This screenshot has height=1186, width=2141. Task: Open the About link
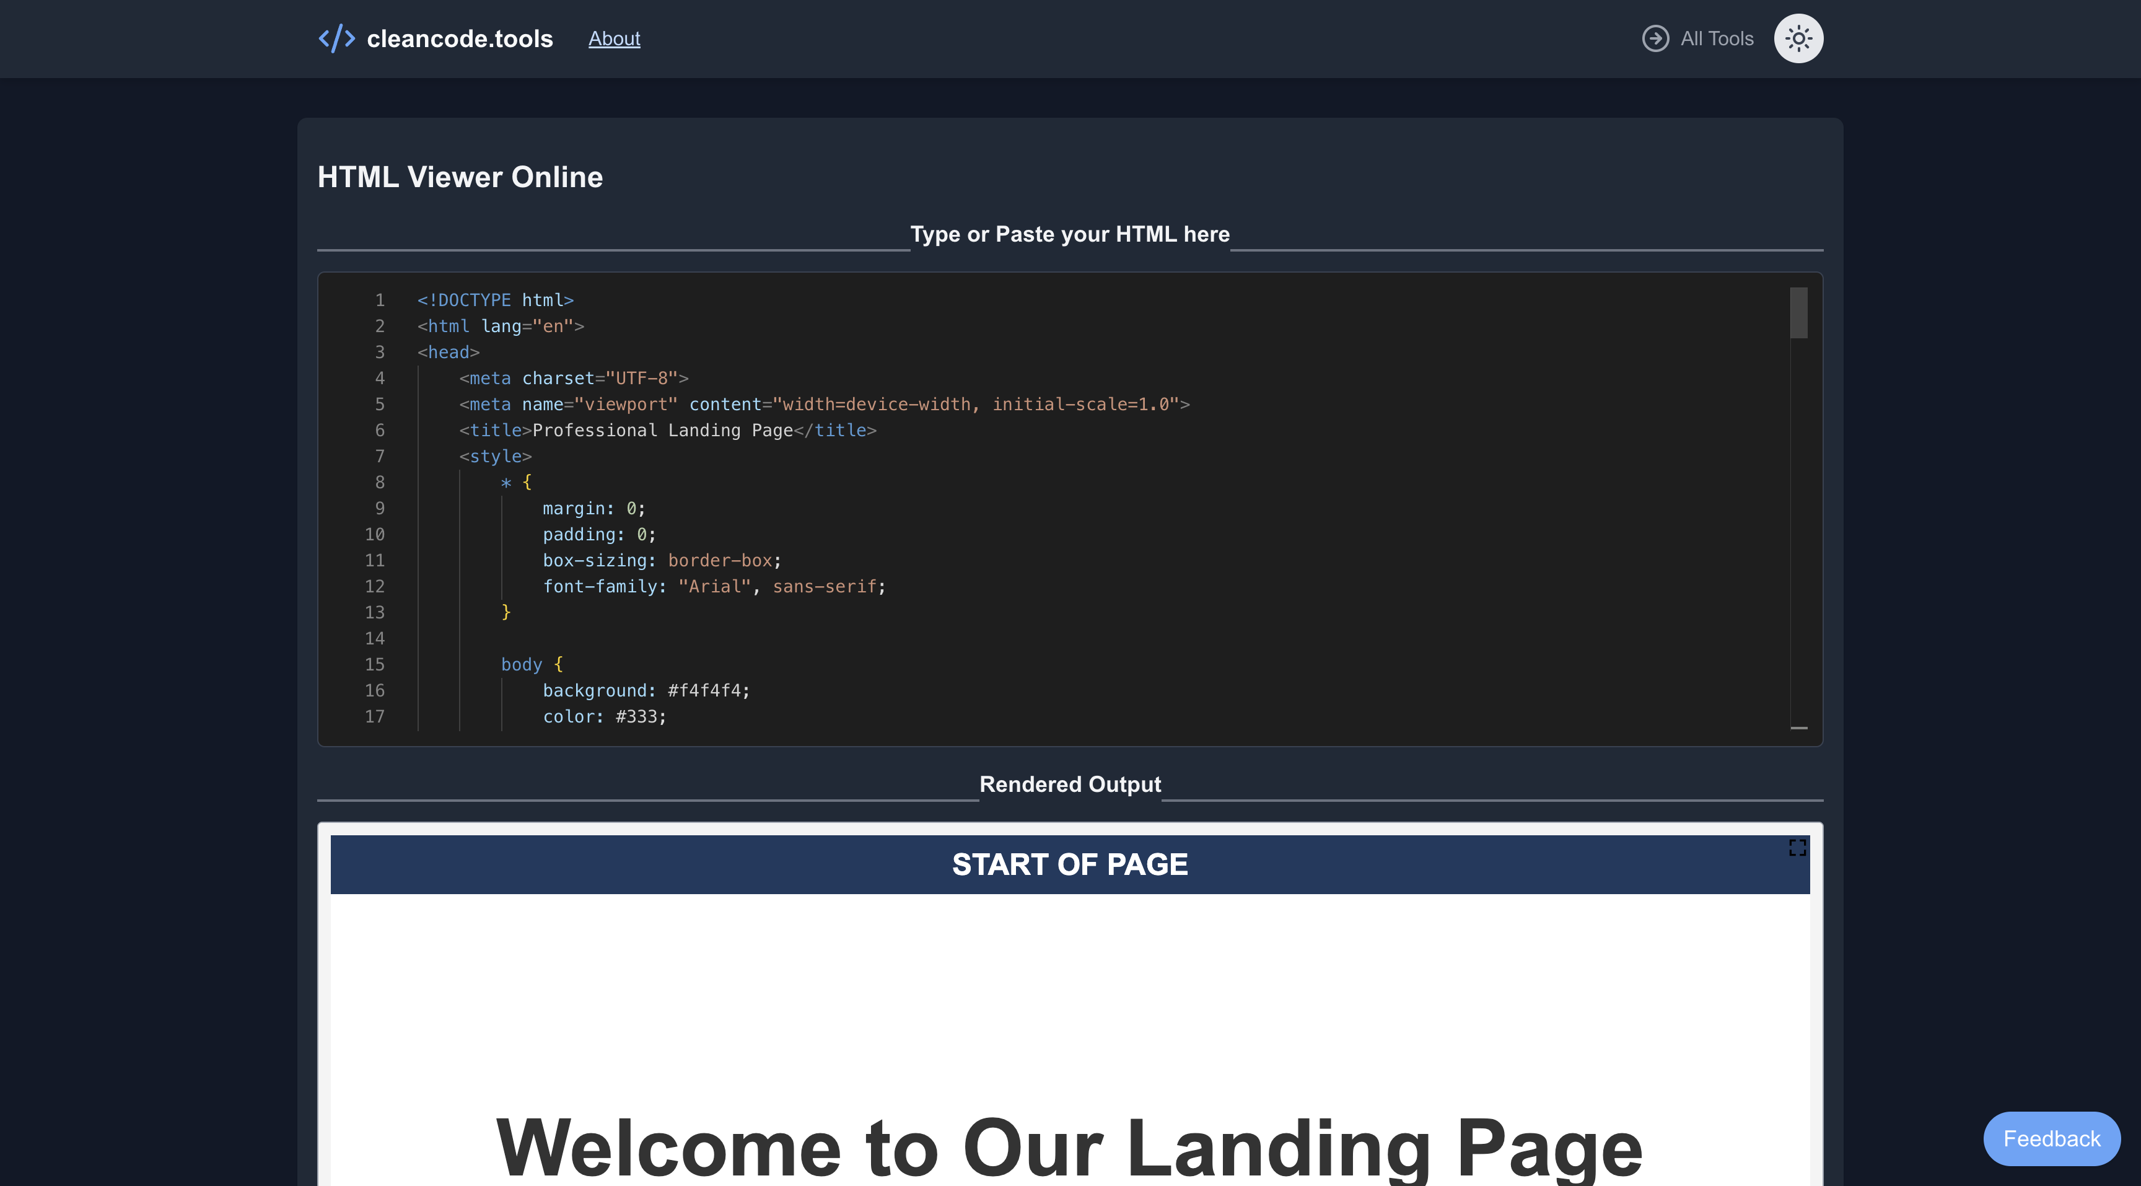[x=614, y=38]
